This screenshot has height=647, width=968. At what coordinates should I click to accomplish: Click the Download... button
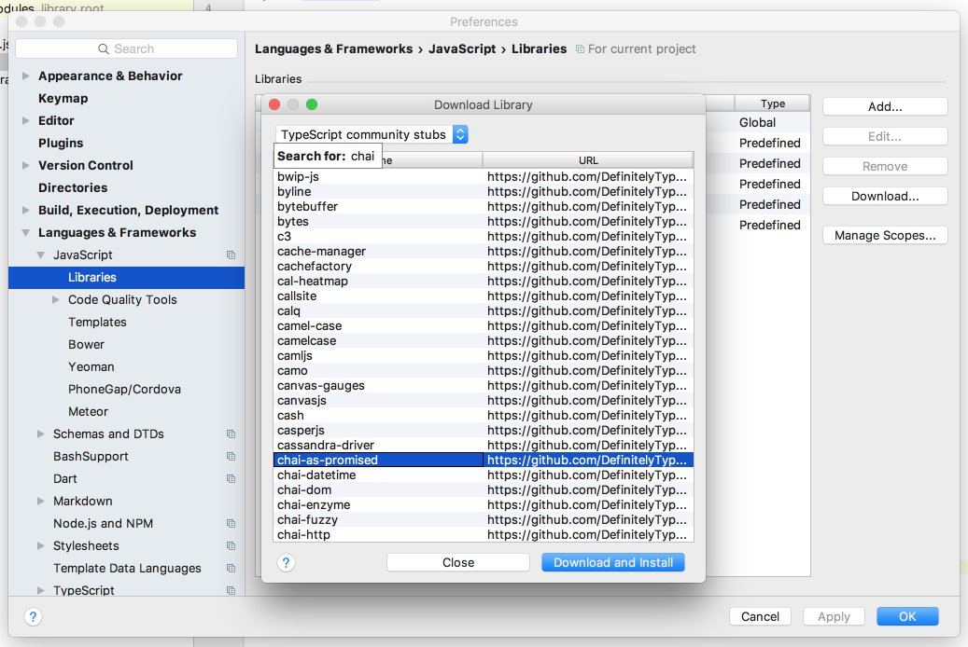[885, 196]
